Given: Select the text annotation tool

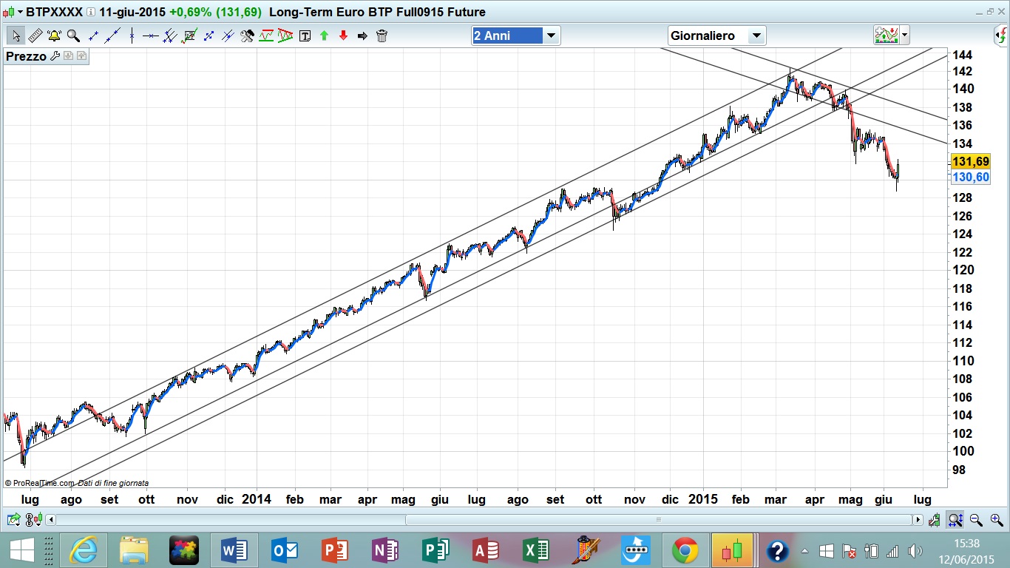Looking at the screenshot, I should pyautogui.click(x=305, y=35).
